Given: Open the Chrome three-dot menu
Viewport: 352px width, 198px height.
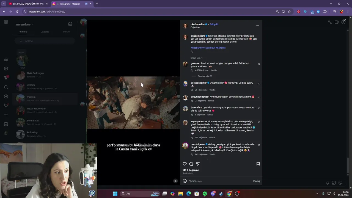Looking at the screenshot, I should [x=348, y=12].
